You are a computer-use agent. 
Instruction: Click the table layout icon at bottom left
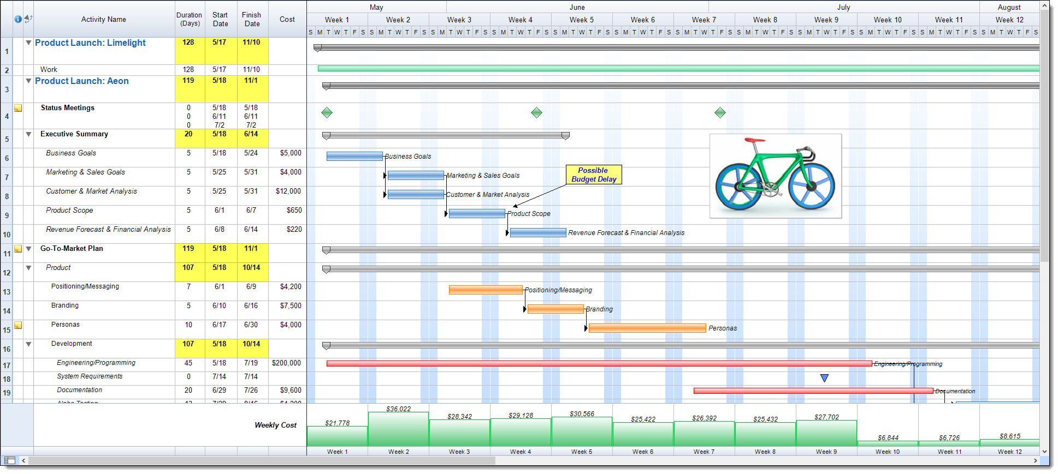pos(10,461)
